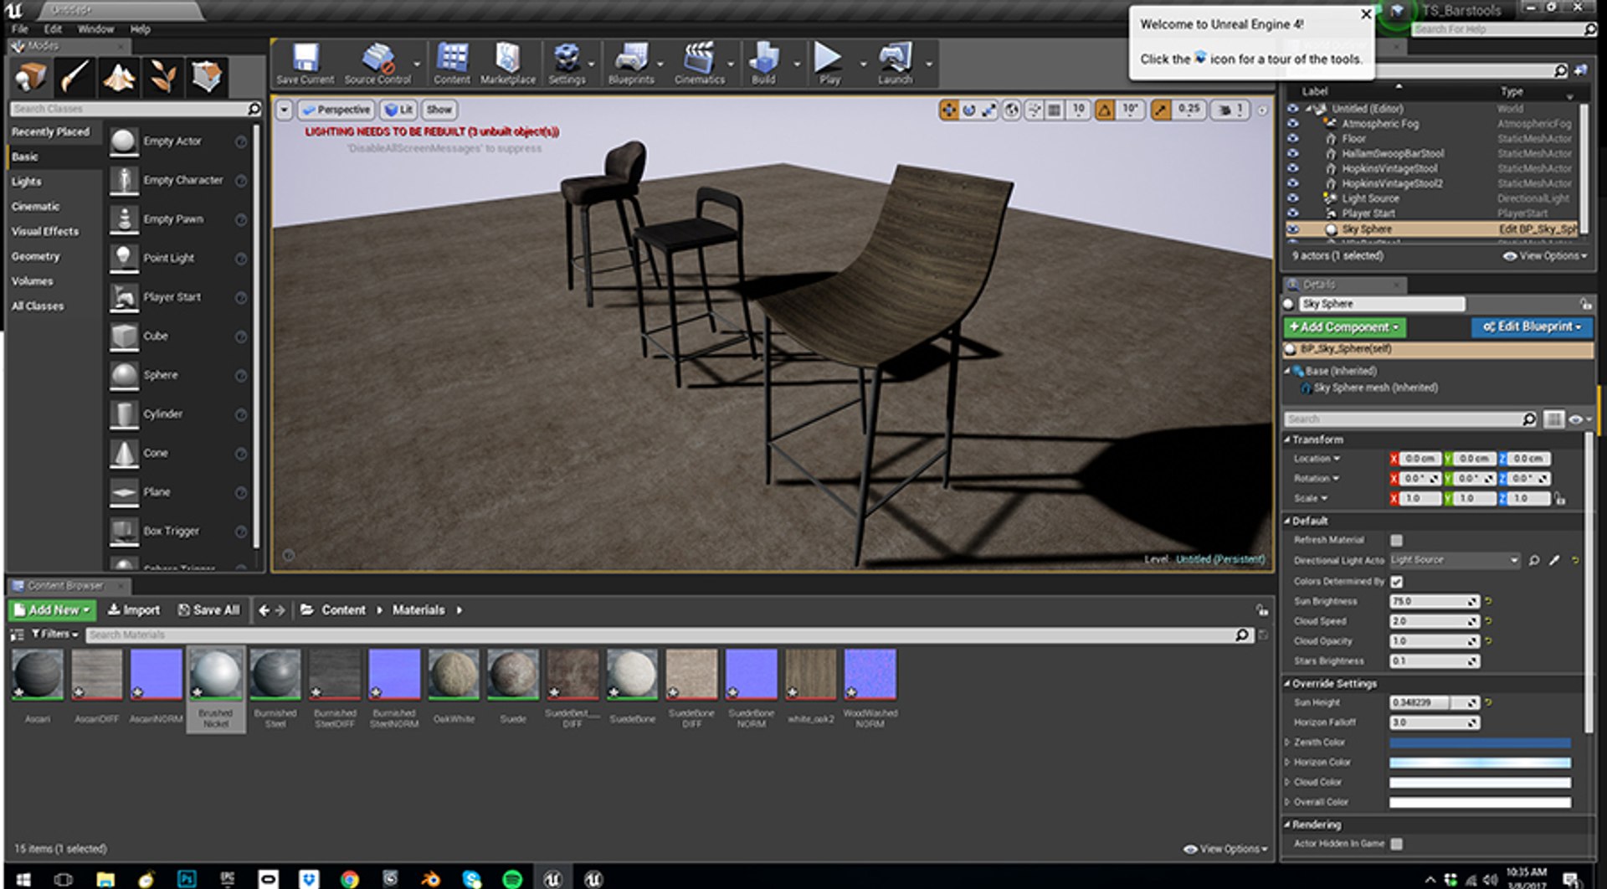Click Launch toolbar icon
Image resolution: width=1607 pixels, height=889 pixels.
click(895, 64)
